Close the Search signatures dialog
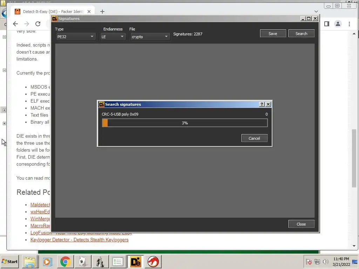Viewport: 359px width, 269px height. [x=268, y=104]
